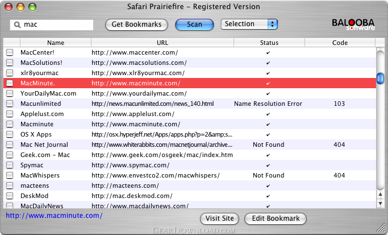
Task: Click the whiterabbits.com macnetjournal URL
Action: tap(162, 145)
